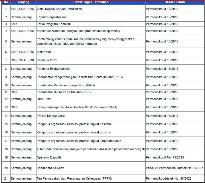The width and height of the screenshot is (205, 183).
Task: Select the 'Pembina OSIS' cell
Action: pos(91,60)
